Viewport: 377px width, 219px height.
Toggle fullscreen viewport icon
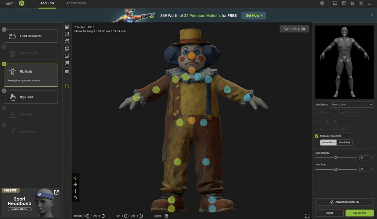[307, 216]
